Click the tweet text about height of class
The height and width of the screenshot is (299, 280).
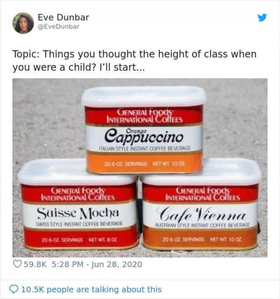pos(134,61)
